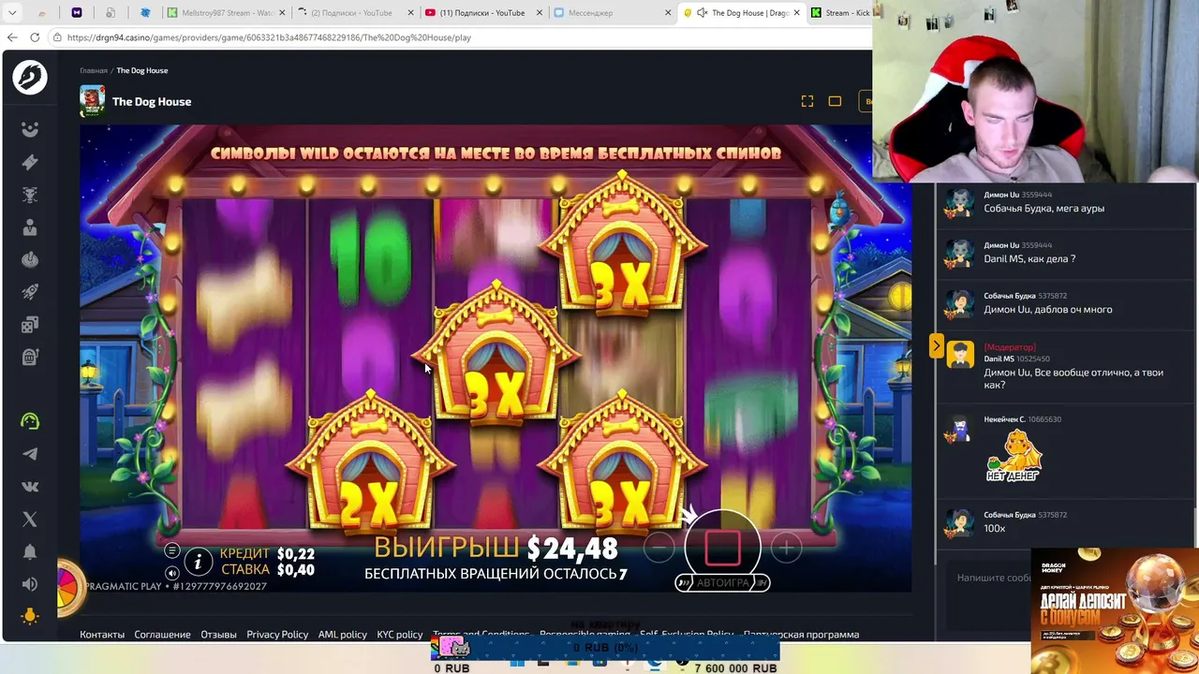Close the (11) Подписки YouTube tab
This screenshot has height=674, width=1199.
pyautogui.click(x=538, y=13)
